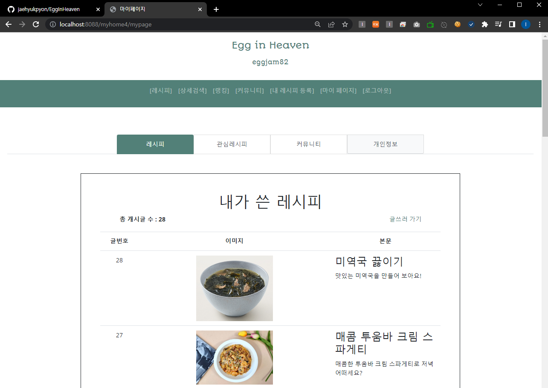
Task: Click 글쓰러 가기 to write a recipe
Action: [x=405, y=219]
